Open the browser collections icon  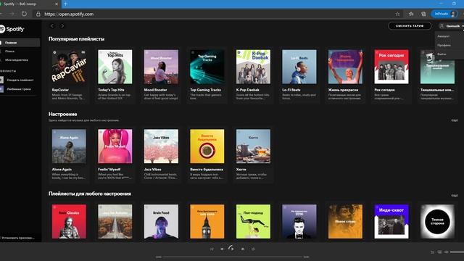(423, 14)
